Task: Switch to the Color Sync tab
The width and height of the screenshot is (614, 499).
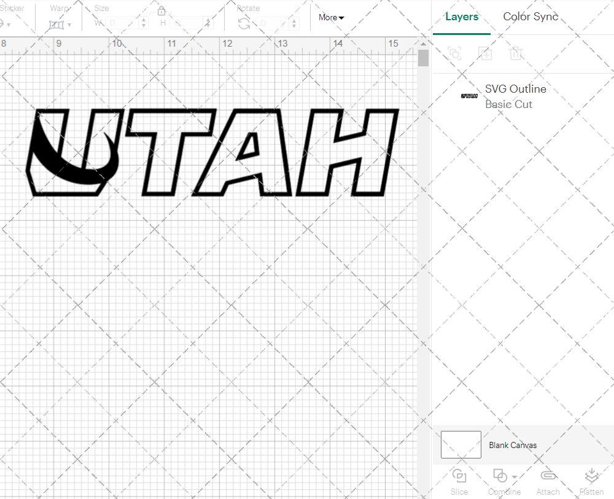Action: [x=530, y=17]
